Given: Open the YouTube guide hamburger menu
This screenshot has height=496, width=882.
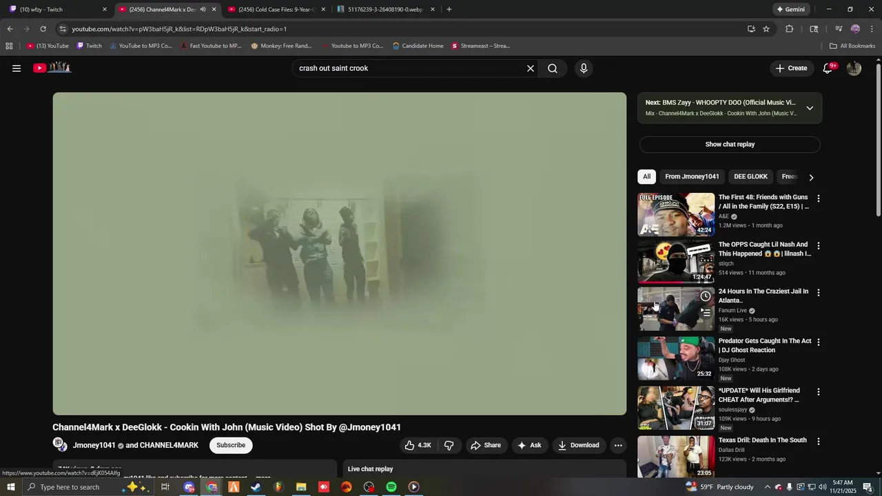Looking at the screenshot, I should pos(17,68).
